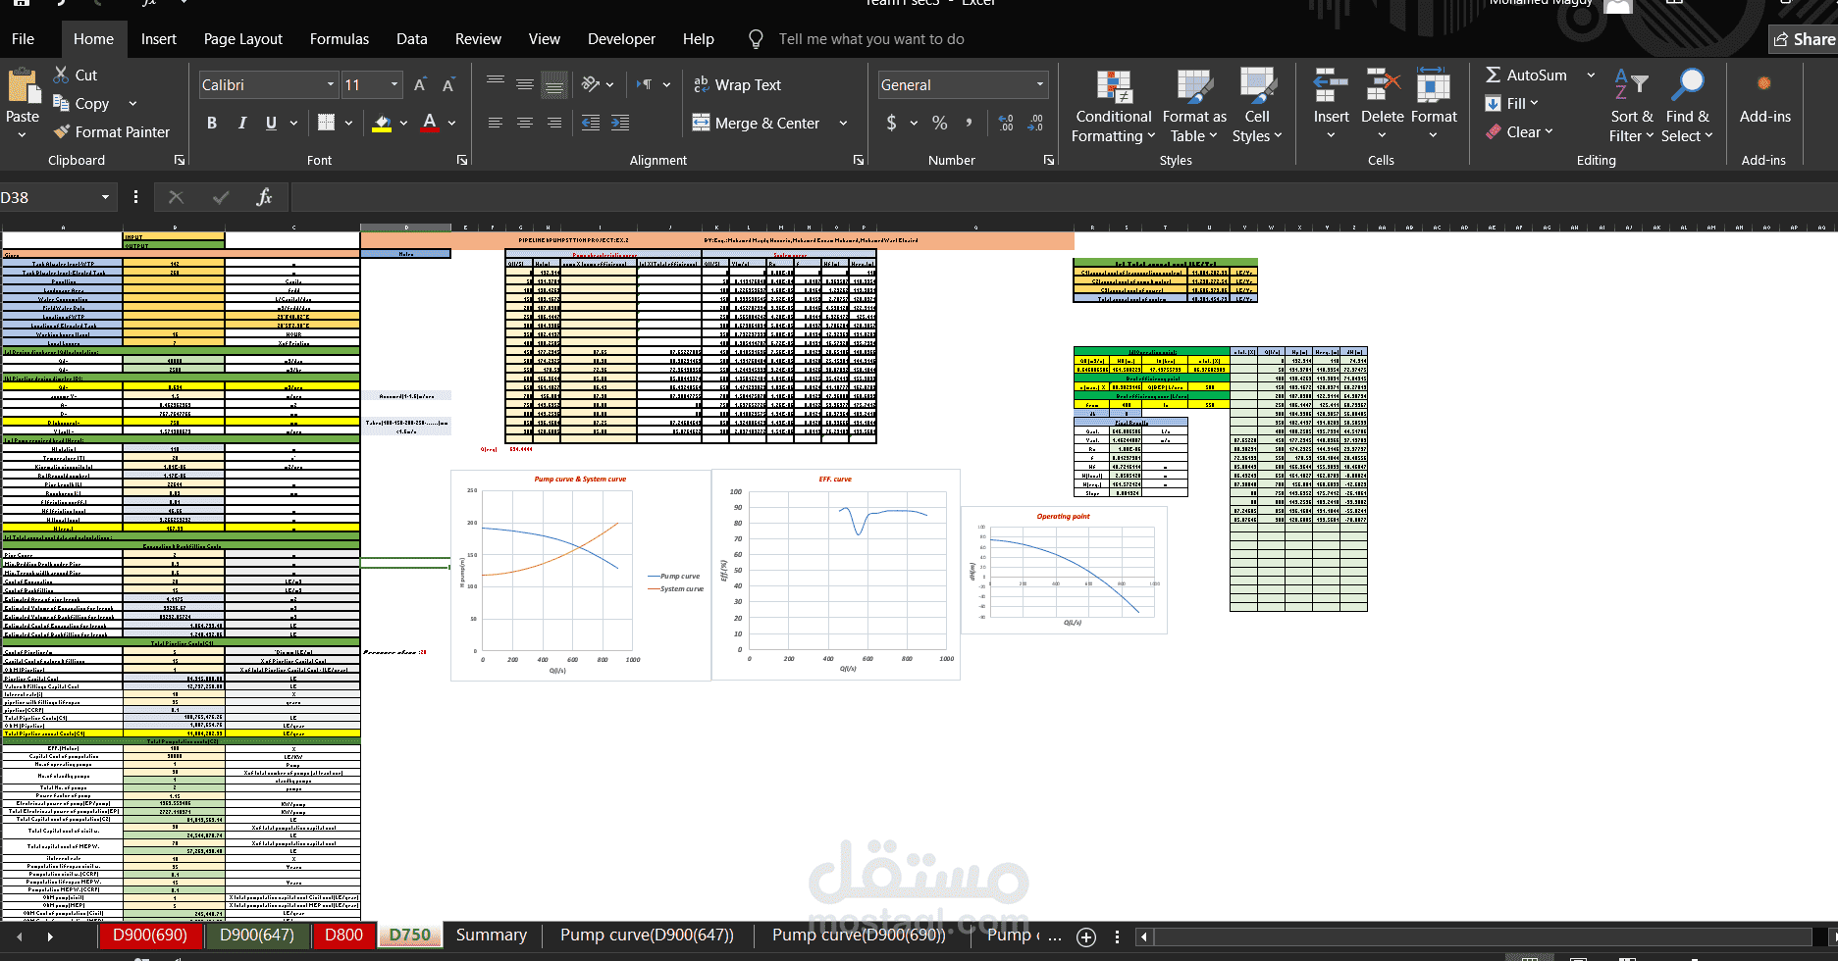Open Conditional Formatting menu

(1114, 106)
